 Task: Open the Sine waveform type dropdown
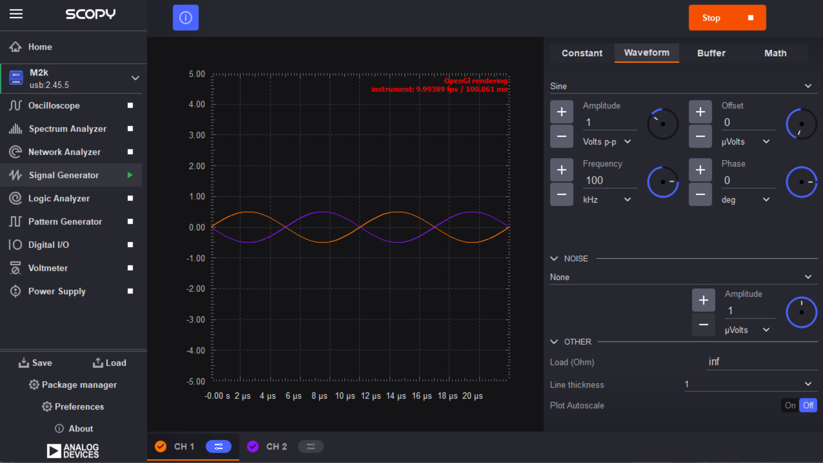(683, 86)
